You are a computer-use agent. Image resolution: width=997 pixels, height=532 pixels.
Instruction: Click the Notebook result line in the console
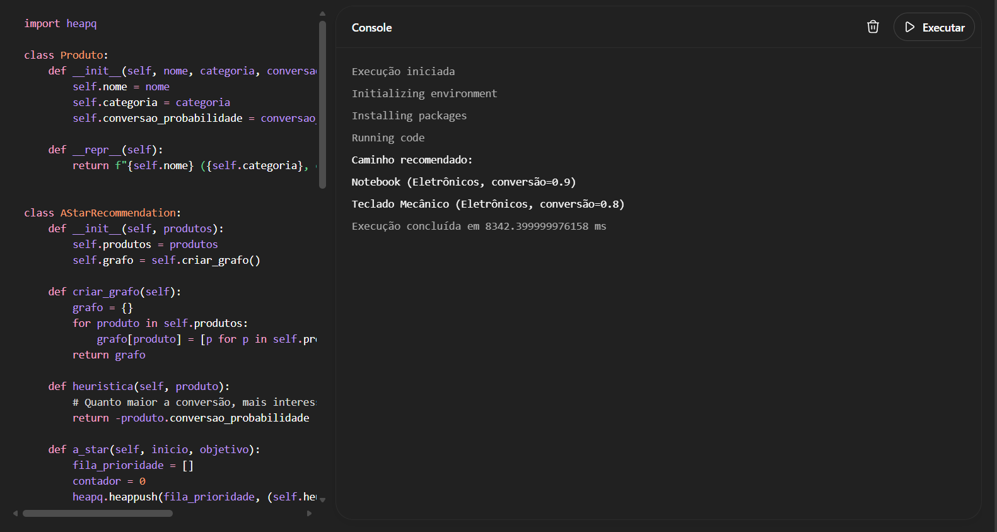click(464, 182)
